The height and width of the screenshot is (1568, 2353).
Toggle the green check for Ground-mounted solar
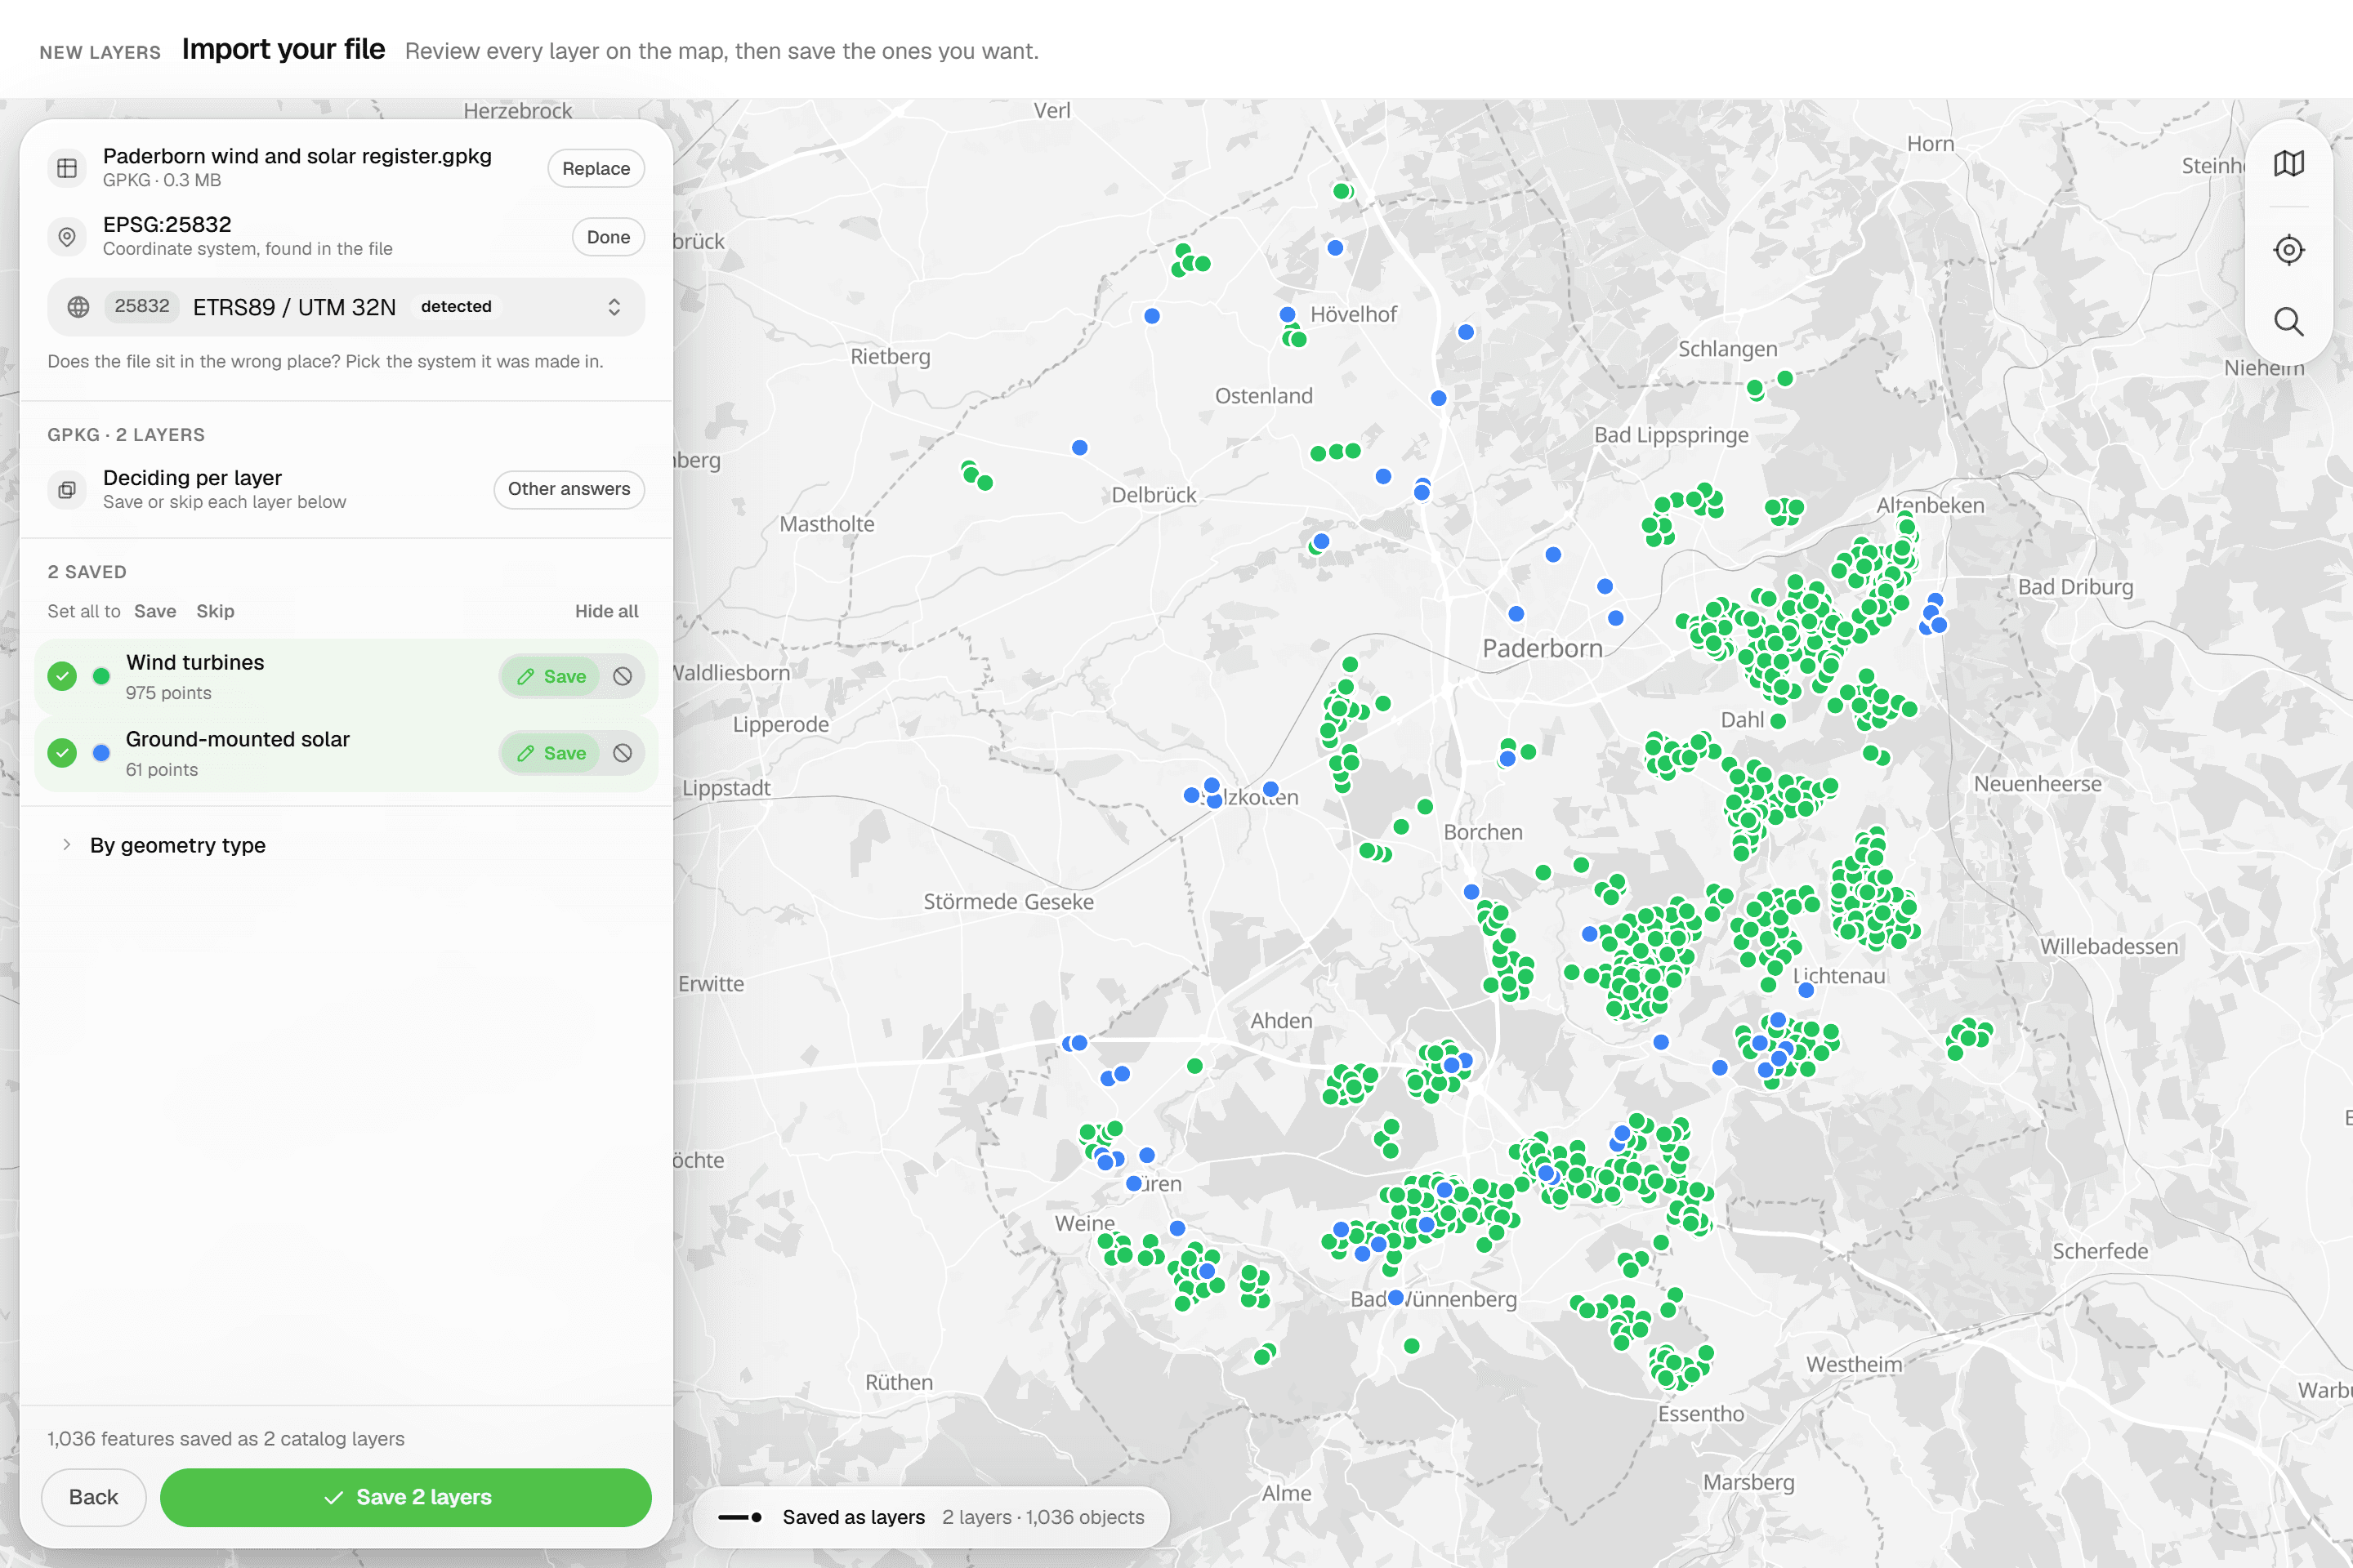tap(62, 753)
